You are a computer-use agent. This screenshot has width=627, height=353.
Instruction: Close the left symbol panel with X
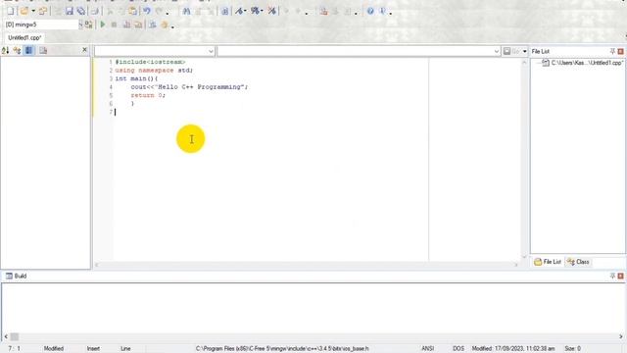point(84,50)
